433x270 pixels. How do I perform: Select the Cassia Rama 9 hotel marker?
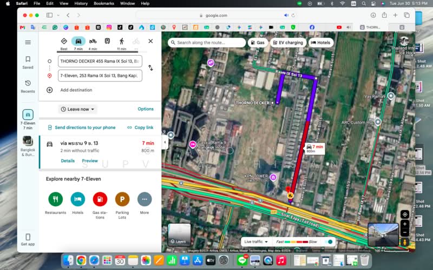tap(193, 144)
